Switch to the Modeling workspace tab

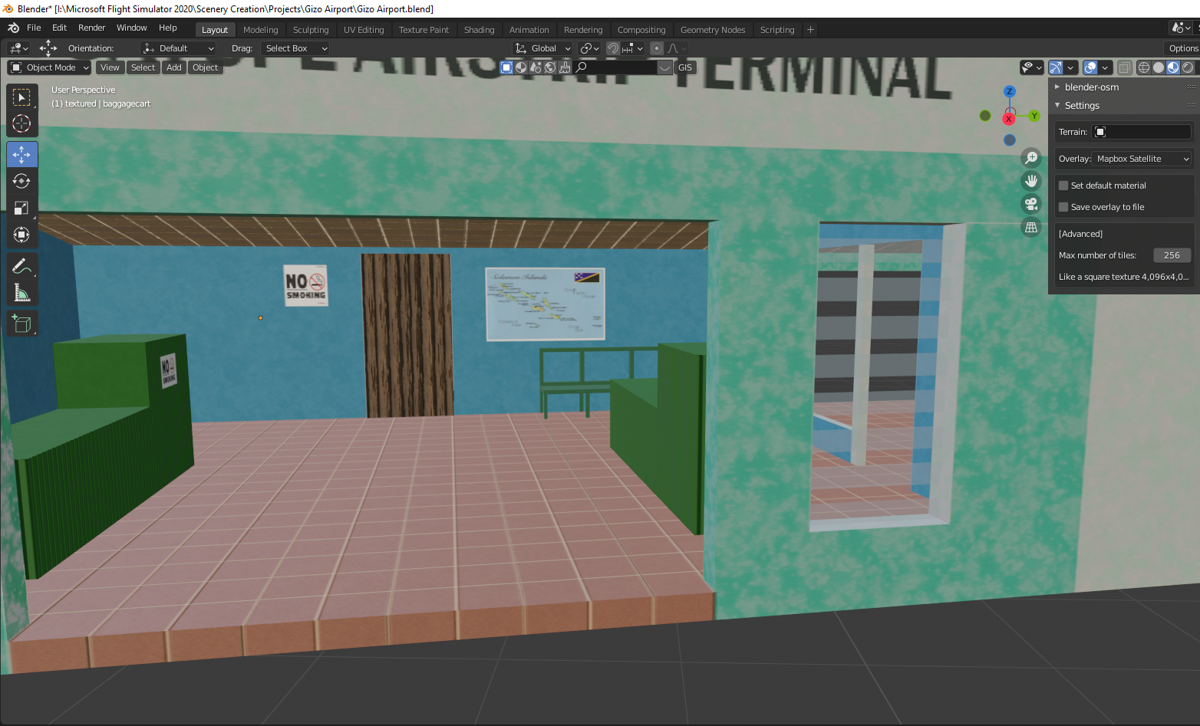click(x=260, y=30)
